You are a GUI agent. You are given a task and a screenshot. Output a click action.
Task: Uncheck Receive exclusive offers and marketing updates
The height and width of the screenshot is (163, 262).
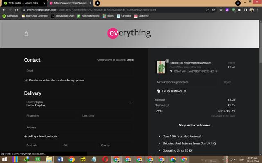25,81
